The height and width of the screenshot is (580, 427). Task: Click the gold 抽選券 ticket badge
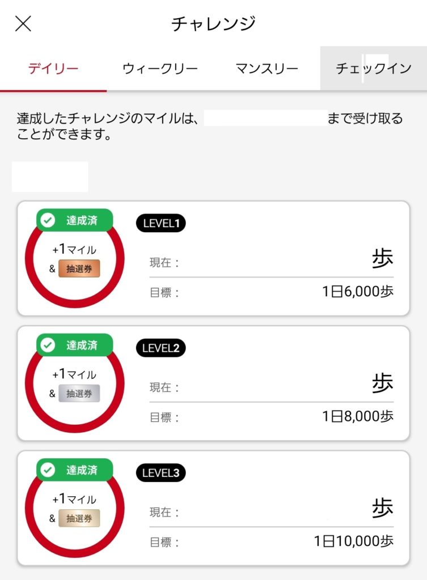(79, 519)
